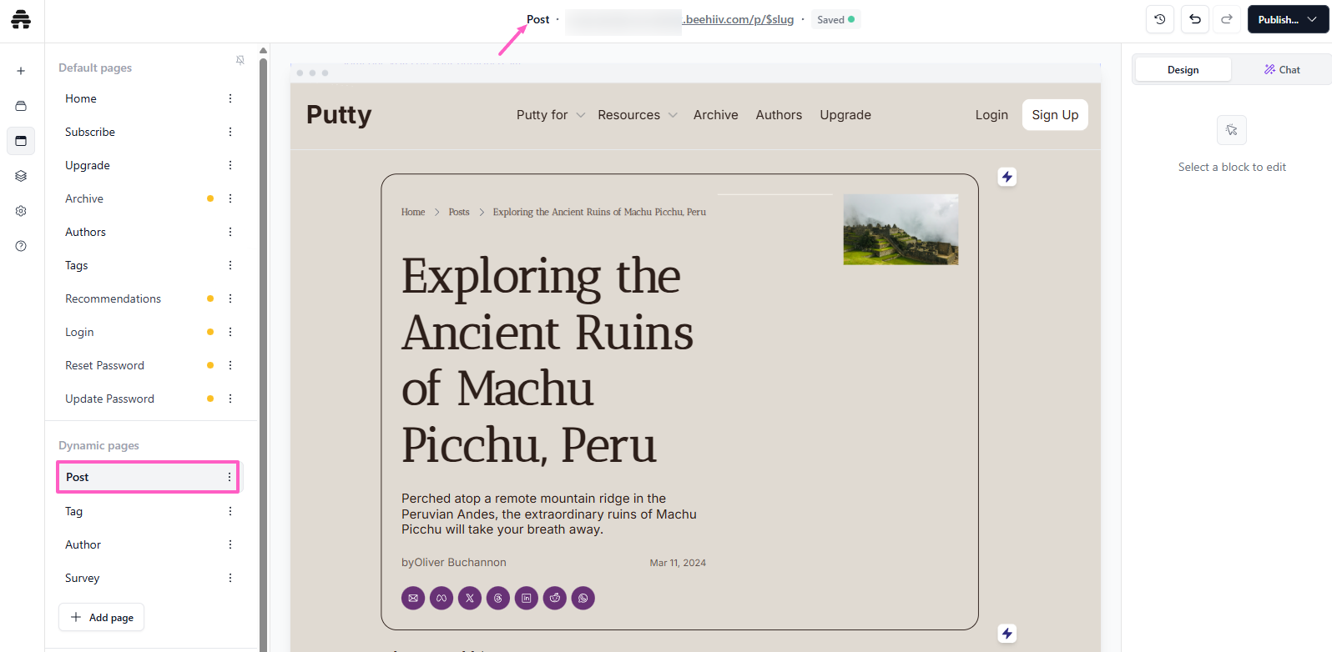Open options menu for Archive page
The height and width of the screenshot is (652, 1332).
(x=230, y=198)
